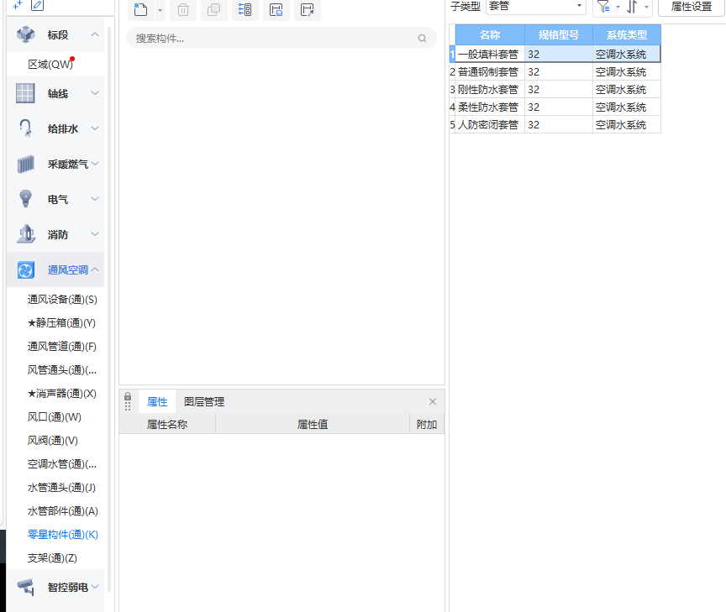Viewport: 726px width, 612px height.
Task: Click the property panel lock icon
Action: tap(128, 397)
